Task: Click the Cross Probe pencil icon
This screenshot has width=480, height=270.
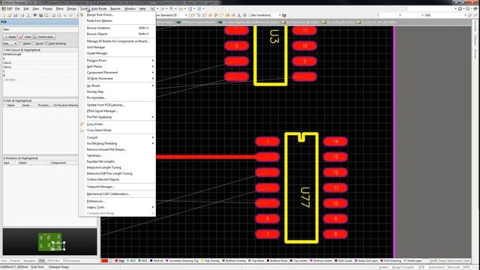Action: [x=82, y=124]
